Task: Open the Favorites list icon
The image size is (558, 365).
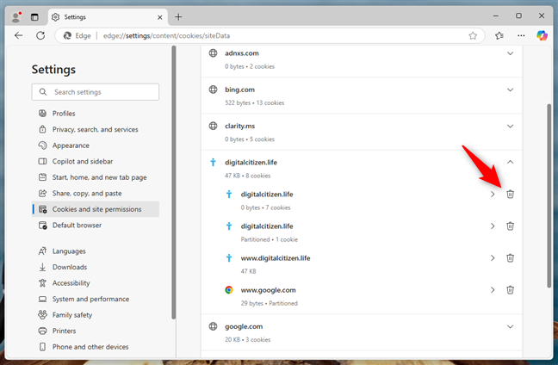Action: pyautogui.click(x=499, y=35)
